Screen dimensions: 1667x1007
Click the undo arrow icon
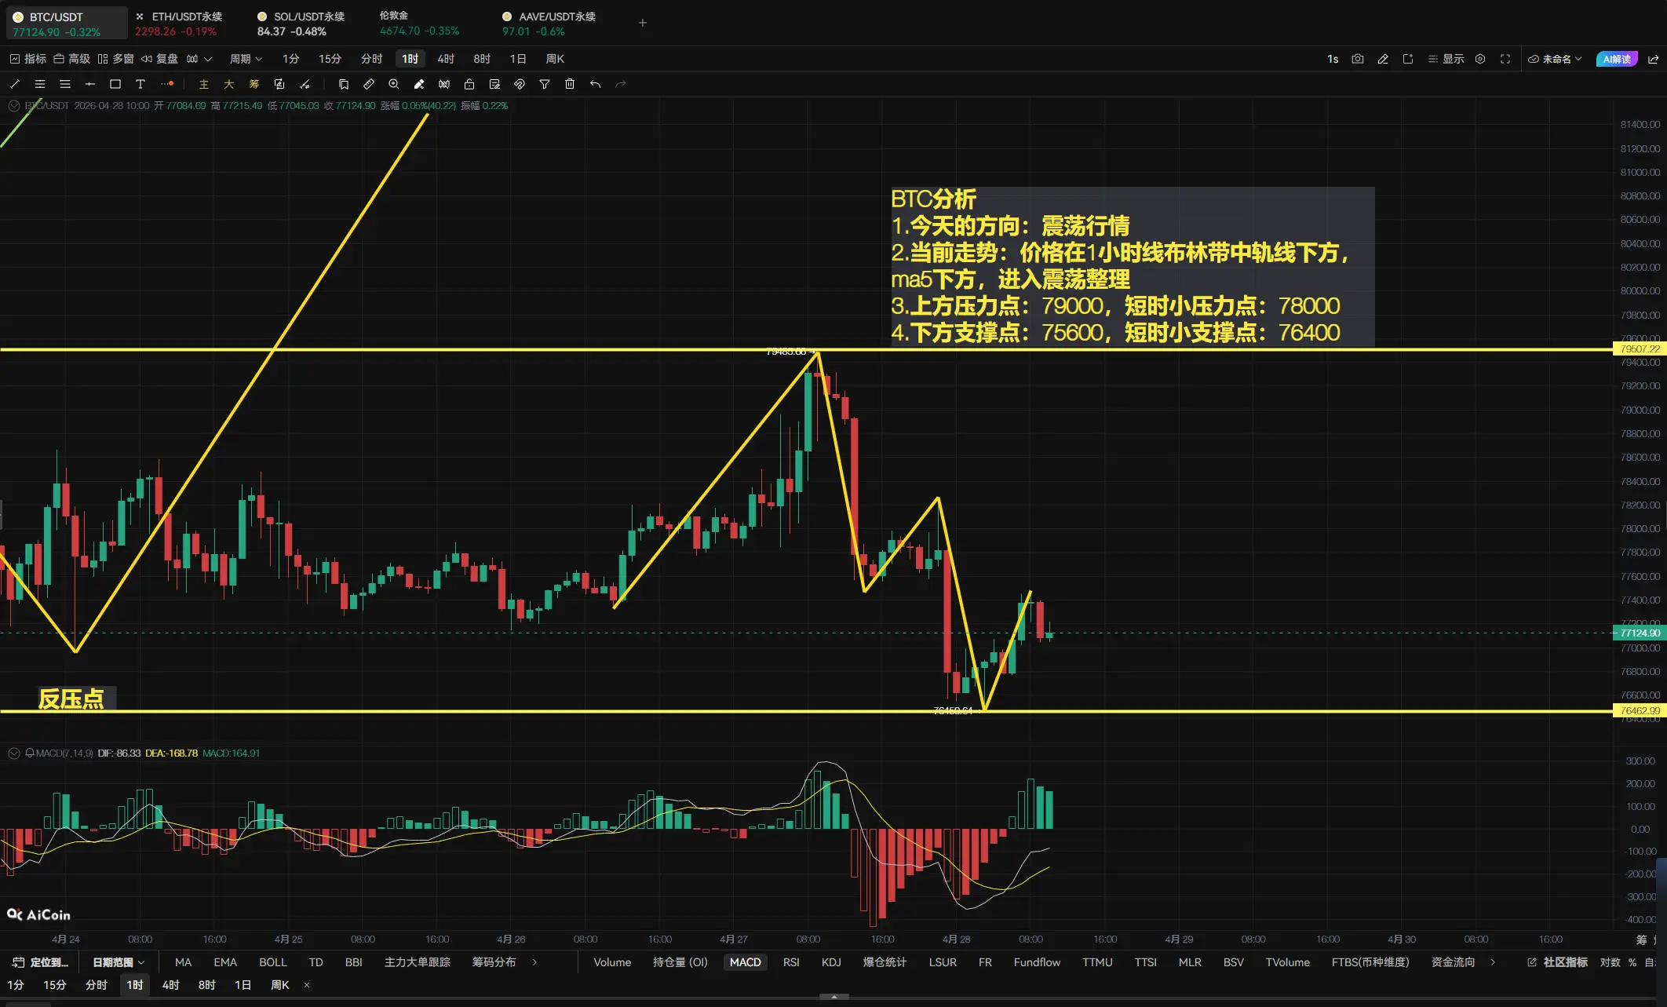[x=596, y=84]
